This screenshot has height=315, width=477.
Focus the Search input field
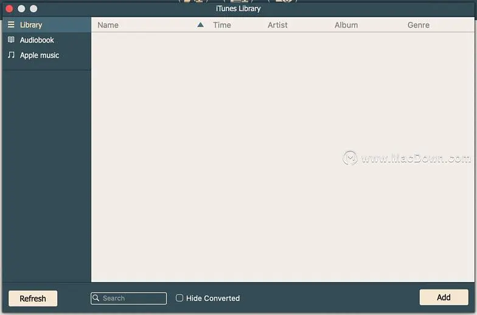click(x=129, y=298)
